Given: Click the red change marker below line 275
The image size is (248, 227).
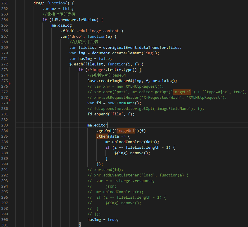Looking at the screenshot, I should [x=10, y=84].
